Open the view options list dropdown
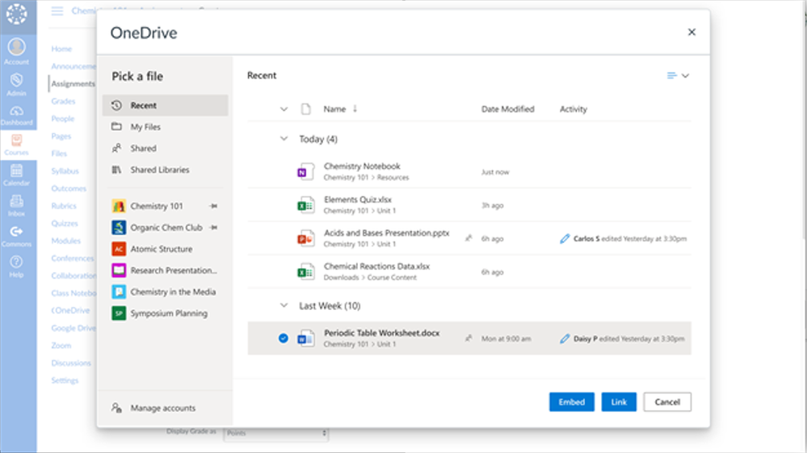Viewport: 807px width, 453px height. click(x=678, y=76)
